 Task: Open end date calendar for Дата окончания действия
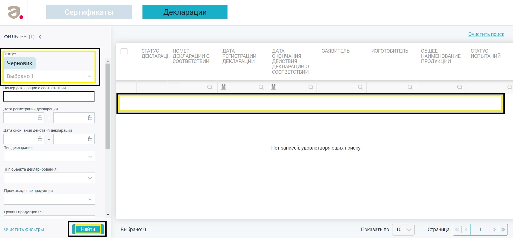(90, 139)
